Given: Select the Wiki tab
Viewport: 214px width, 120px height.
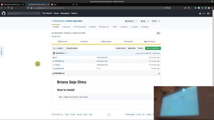Looking at the screenshot, I should pos(114,27).
